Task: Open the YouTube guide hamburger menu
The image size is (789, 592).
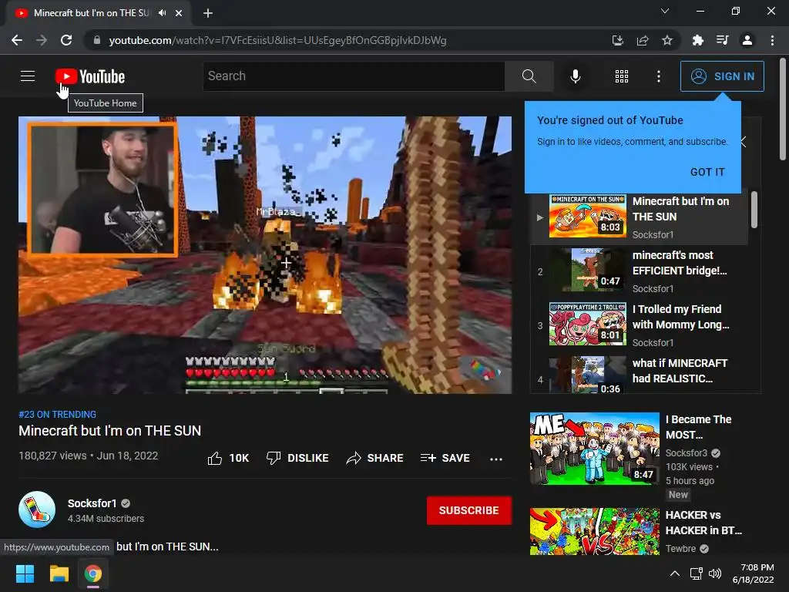Action: pos(28,76)
